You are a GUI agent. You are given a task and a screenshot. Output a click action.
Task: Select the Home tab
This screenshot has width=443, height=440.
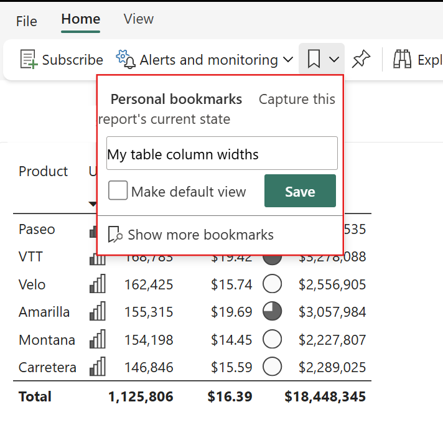pos(81,19)
